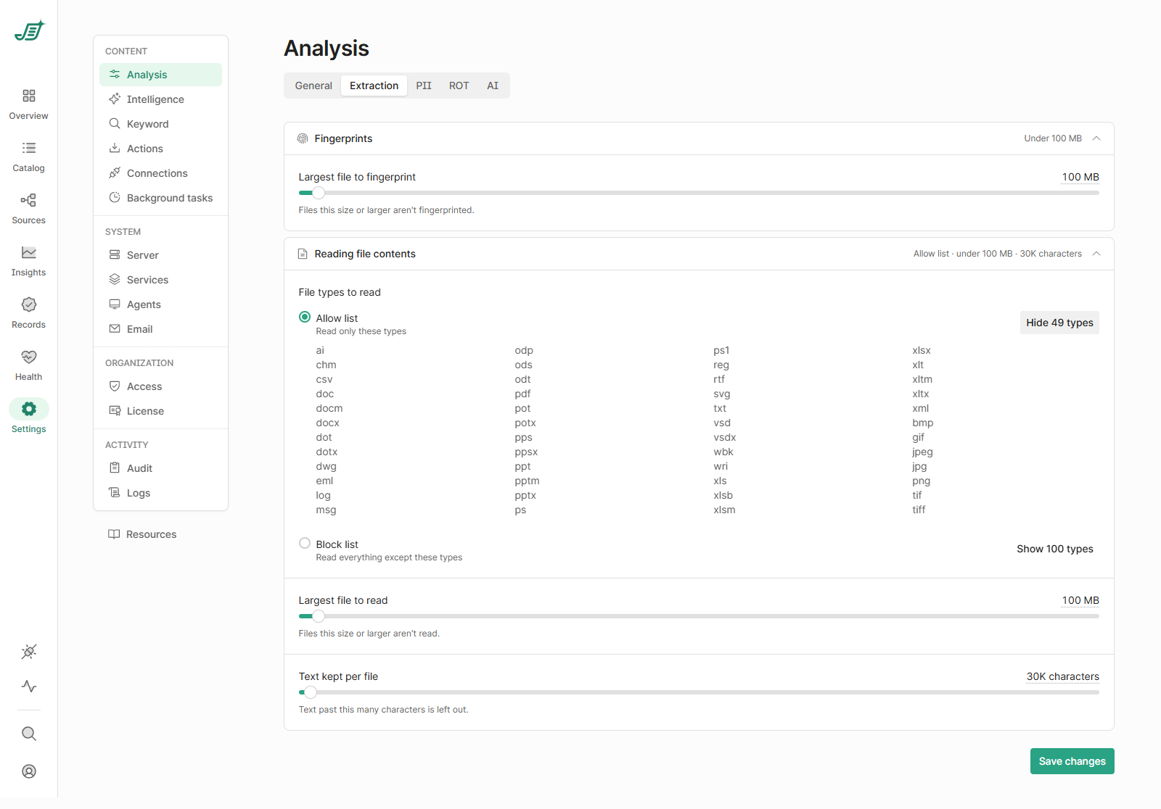
Task: Switch to the AI tab
Action: pos(493,86)
